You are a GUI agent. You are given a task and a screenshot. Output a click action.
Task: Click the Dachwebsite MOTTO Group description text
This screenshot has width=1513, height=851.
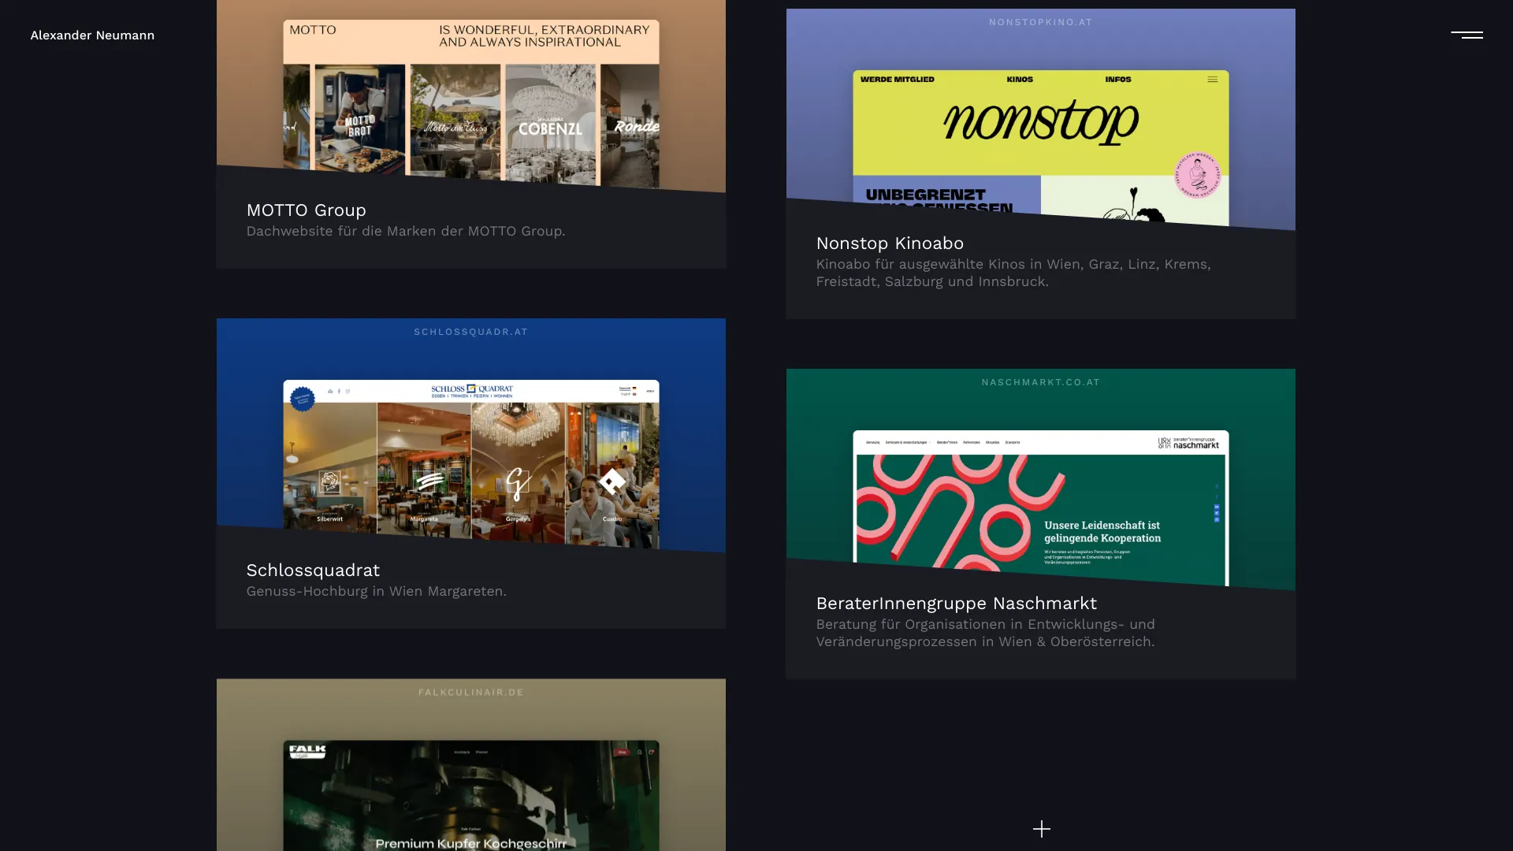tap(405, 232)
